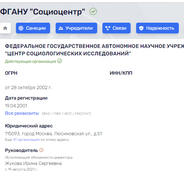
Task: Click the (ФНС / ПФР / ФСС / РОССТАТ) note
Action: [66, 114]
